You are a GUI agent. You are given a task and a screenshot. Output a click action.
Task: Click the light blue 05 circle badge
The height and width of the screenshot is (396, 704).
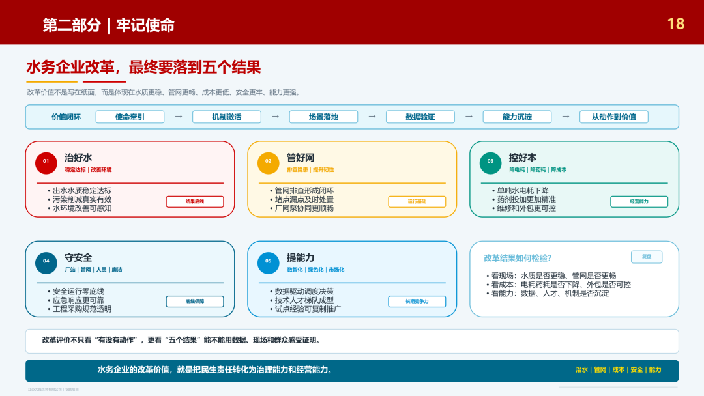click(268, 262)
